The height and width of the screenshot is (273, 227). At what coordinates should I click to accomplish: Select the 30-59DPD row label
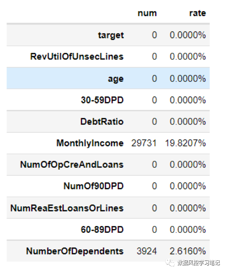tap(102, 100)
